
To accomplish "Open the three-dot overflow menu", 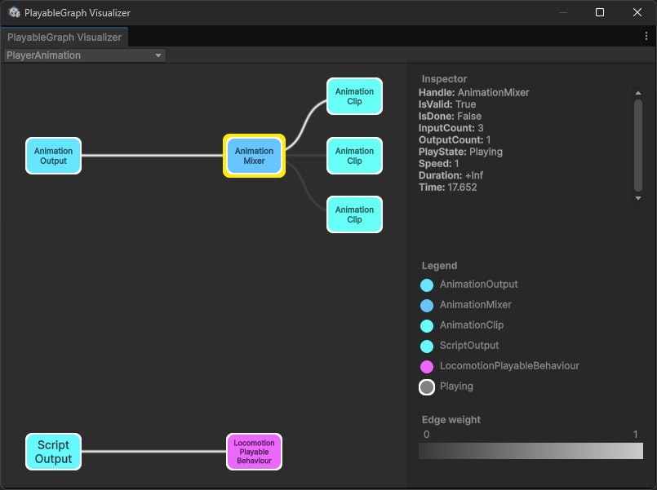I will 646,37.
